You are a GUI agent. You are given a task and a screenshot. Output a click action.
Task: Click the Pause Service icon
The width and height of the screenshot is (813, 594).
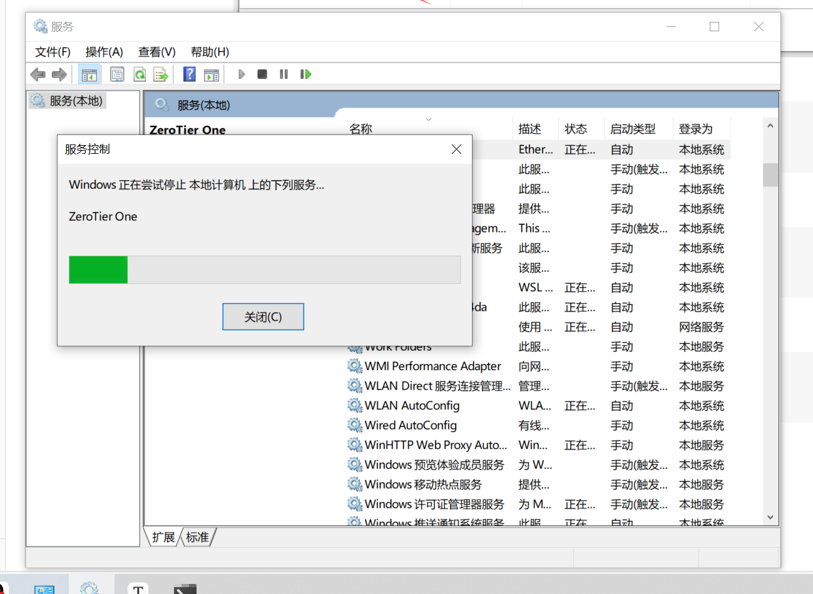[x=284, y=74]
